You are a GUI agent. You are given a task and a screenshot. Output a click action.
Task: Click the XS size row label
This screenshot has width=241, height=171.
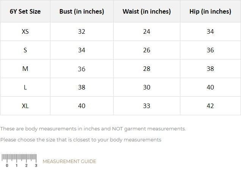(x=25, y=31)
